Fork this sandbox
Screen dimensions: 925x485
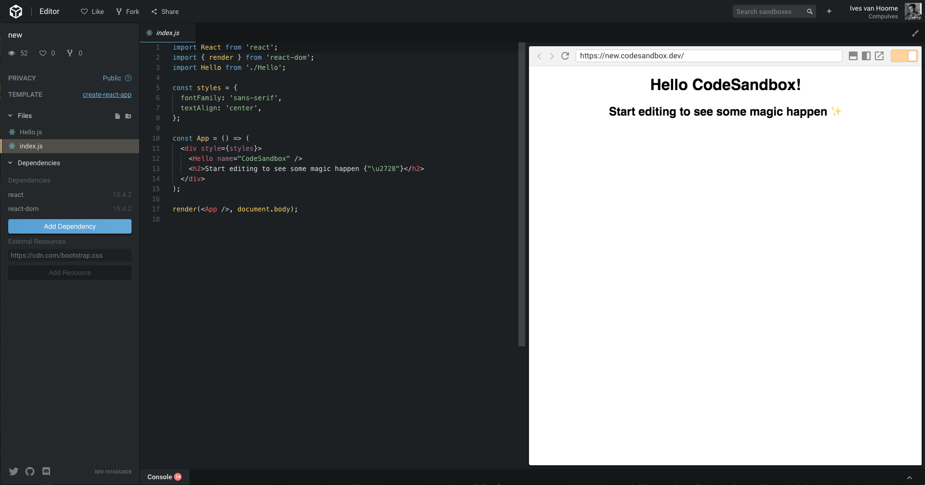tap(128, 12)
